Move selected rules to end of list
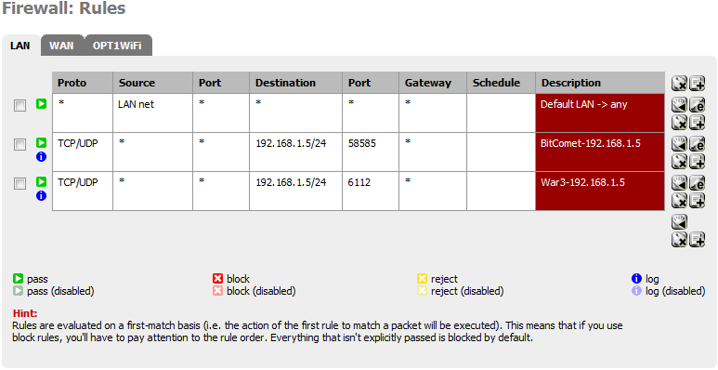718x370 pixels. tap(680, 222)
